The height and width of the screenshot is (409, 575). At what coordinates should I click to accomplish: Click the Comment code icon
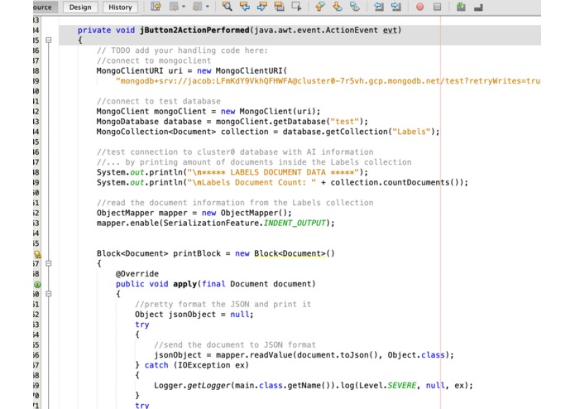461,7
